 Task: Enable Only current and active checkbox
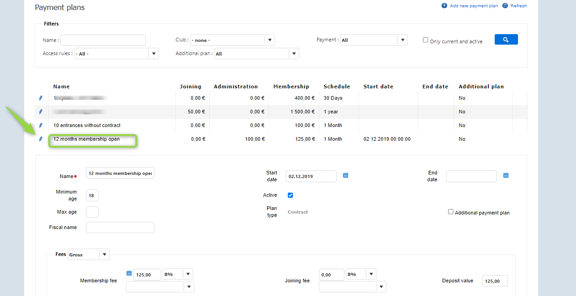click(x=426, y=40)
